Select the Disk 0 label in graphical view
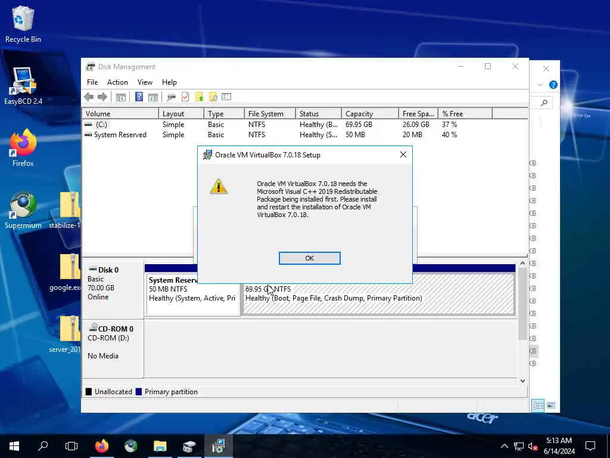 (113, 290)
